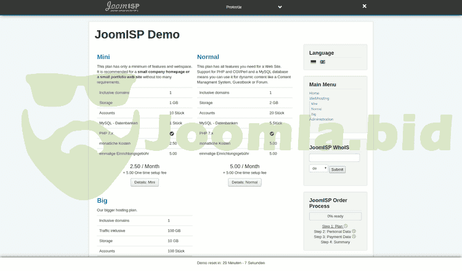Expand the template chevron arrow in top bar

[x=280, y=7]
